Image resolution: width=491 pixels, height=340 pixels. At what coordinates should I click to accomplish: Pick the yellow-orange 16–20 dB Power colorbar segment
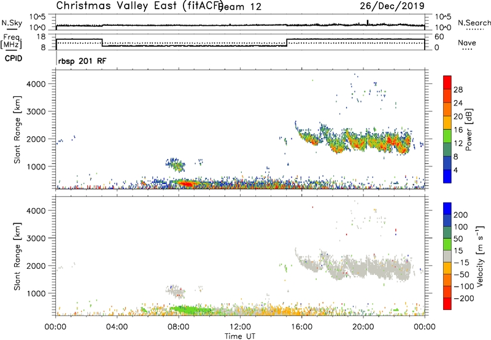[447, 123]
